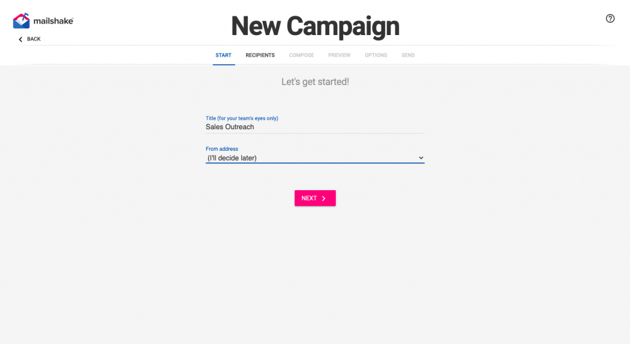Screen dimensions: 630x344
Task: Select the OPTIONS tab
Action: [376, 55]
